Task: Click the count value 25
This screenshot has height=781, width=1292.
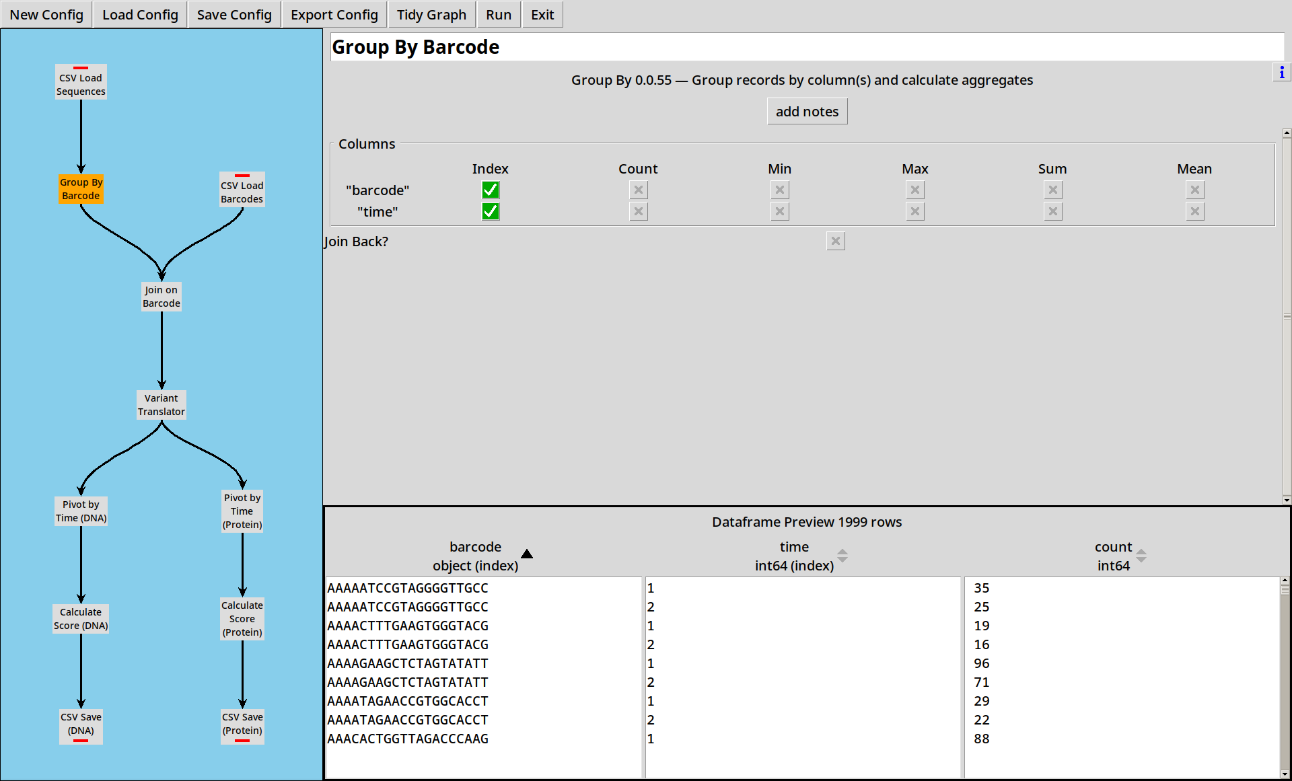Action: point(982,607)
